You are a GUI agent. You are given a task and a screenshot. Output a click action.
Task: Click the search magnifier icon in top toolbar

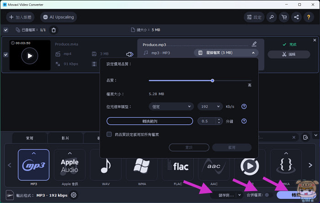click(x=272, y=17)
